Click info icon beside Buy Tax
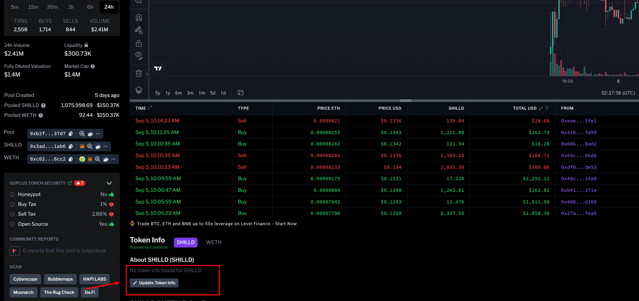Image resolution: width=639 pixels, height=301 pixels. (12, 204)
